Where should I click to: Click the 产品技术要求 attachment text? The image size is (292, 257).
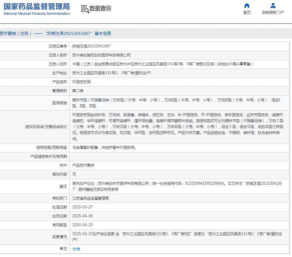(x=83, y=165)
